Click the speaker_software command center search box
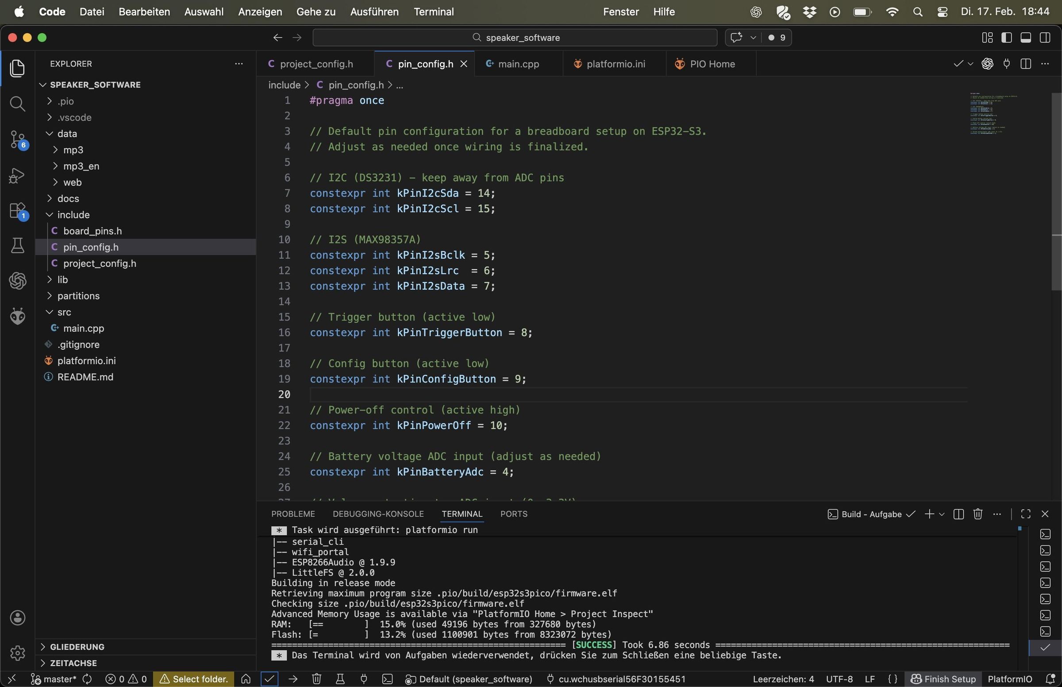 point(515,38)
